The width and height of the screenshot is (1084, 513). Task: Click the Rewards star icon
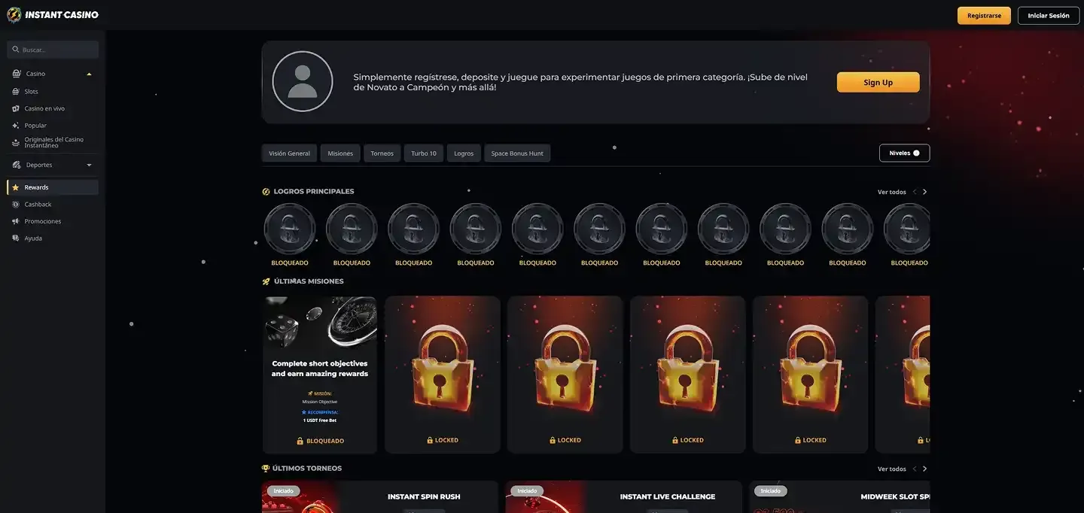coord(16,187)
